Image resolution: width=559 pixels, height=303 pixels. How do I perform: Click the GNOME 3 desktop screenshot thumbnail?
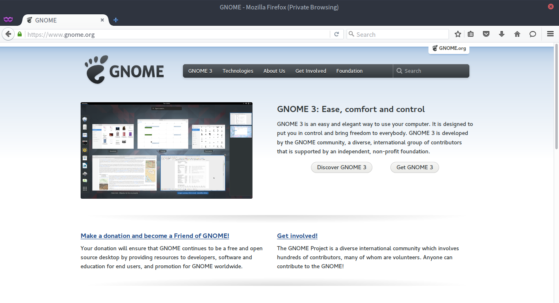point(167,150)
